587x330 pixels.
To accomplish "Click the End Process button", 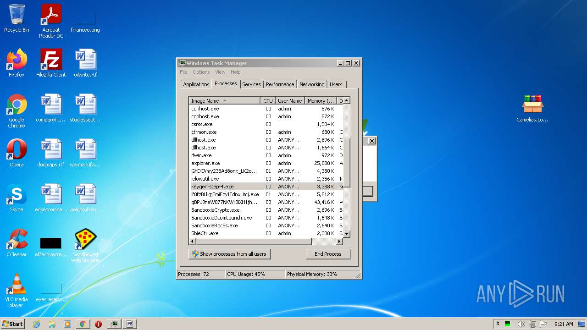I will tap(328, 254).
